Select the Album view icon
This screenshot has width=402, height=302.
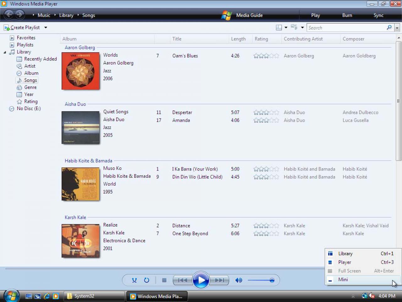point(19,73)
